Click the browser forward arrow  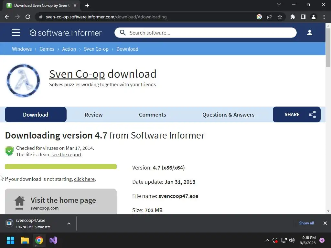17,17
